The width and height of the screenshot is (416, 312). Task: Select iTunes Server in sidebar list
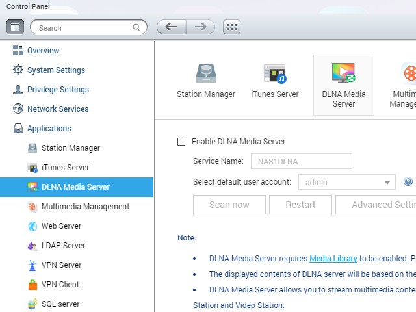click(x=65, y=168)
